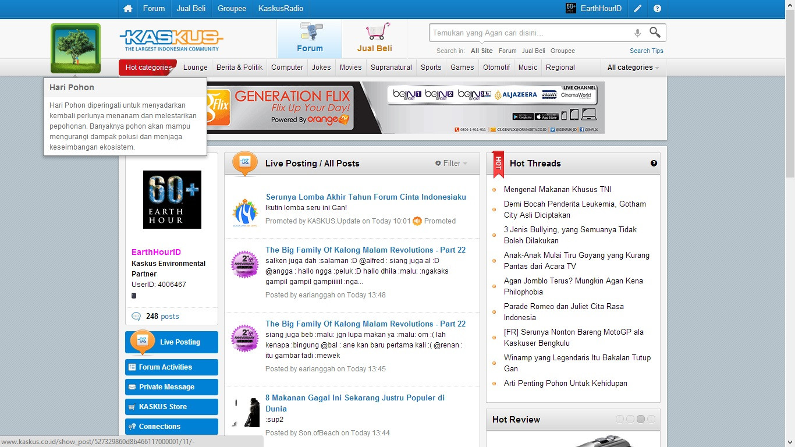Open the Computer category menu item
The height and width of the screenshot is (447, 795).
[287, 68]
